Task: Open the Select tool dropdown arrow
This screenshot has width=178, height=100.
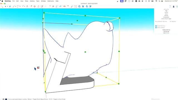Action: pos(8,6)
